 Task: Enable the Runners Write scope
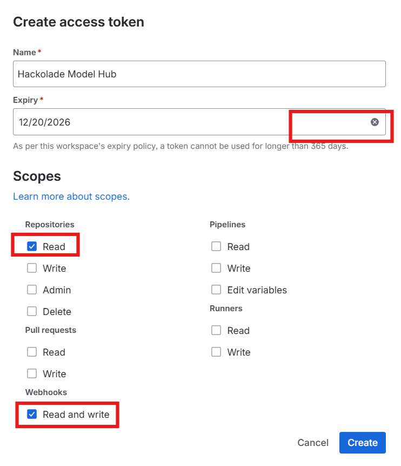[x=216, y=352]
